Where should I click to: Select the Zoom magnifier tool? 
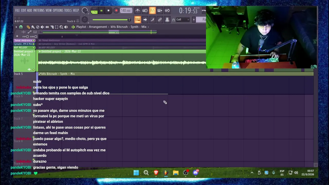(x=61, y=27)
